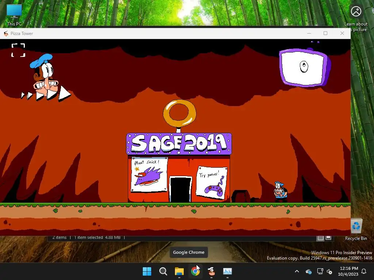Click the "Try games!" controller poster
This screenshot has width=374, height=280.
211,182
